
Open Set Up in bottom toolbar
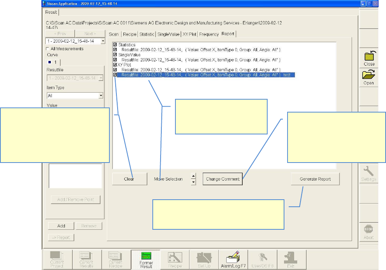coord(204,259)
